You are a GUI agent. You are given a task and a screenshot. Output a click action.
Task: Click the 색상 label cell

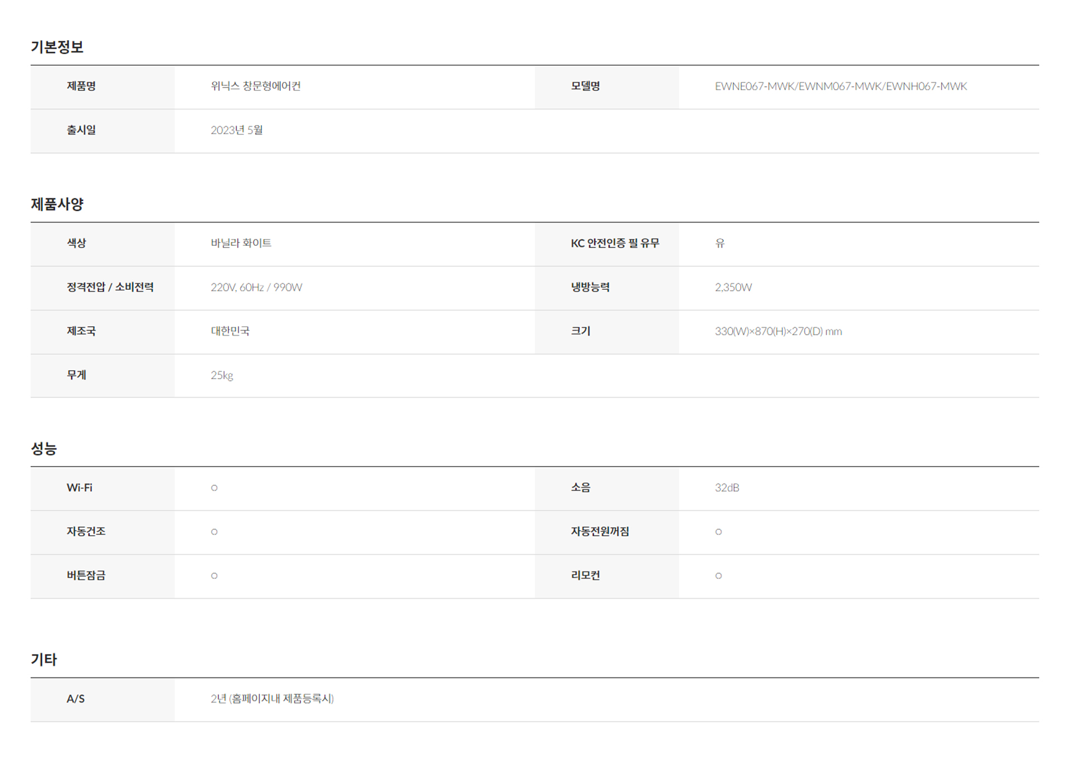[x=103, y=244]
